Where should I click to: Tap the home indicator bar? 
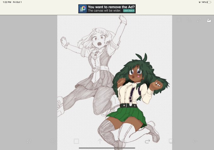click(107, 148)
